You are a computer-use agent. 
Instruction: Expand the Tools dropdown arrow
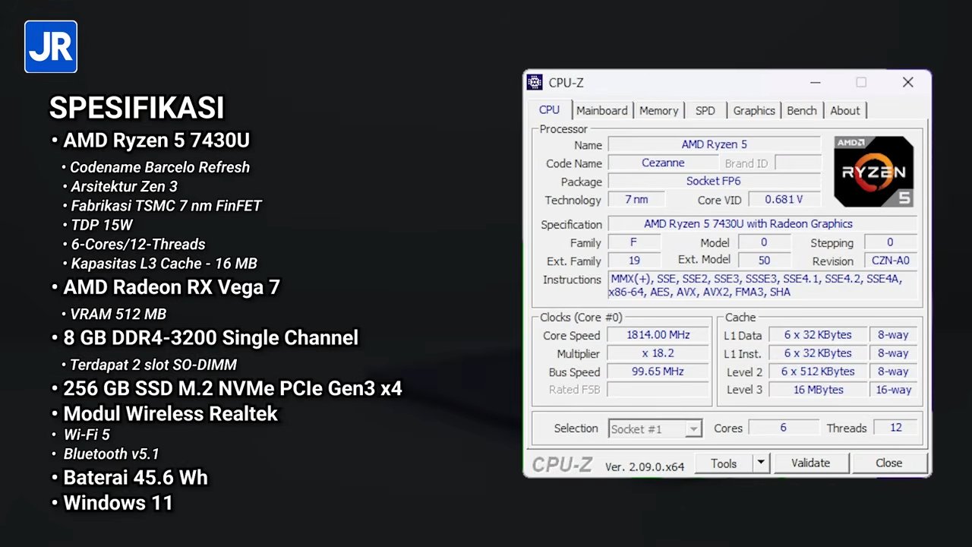pos(760,463)
